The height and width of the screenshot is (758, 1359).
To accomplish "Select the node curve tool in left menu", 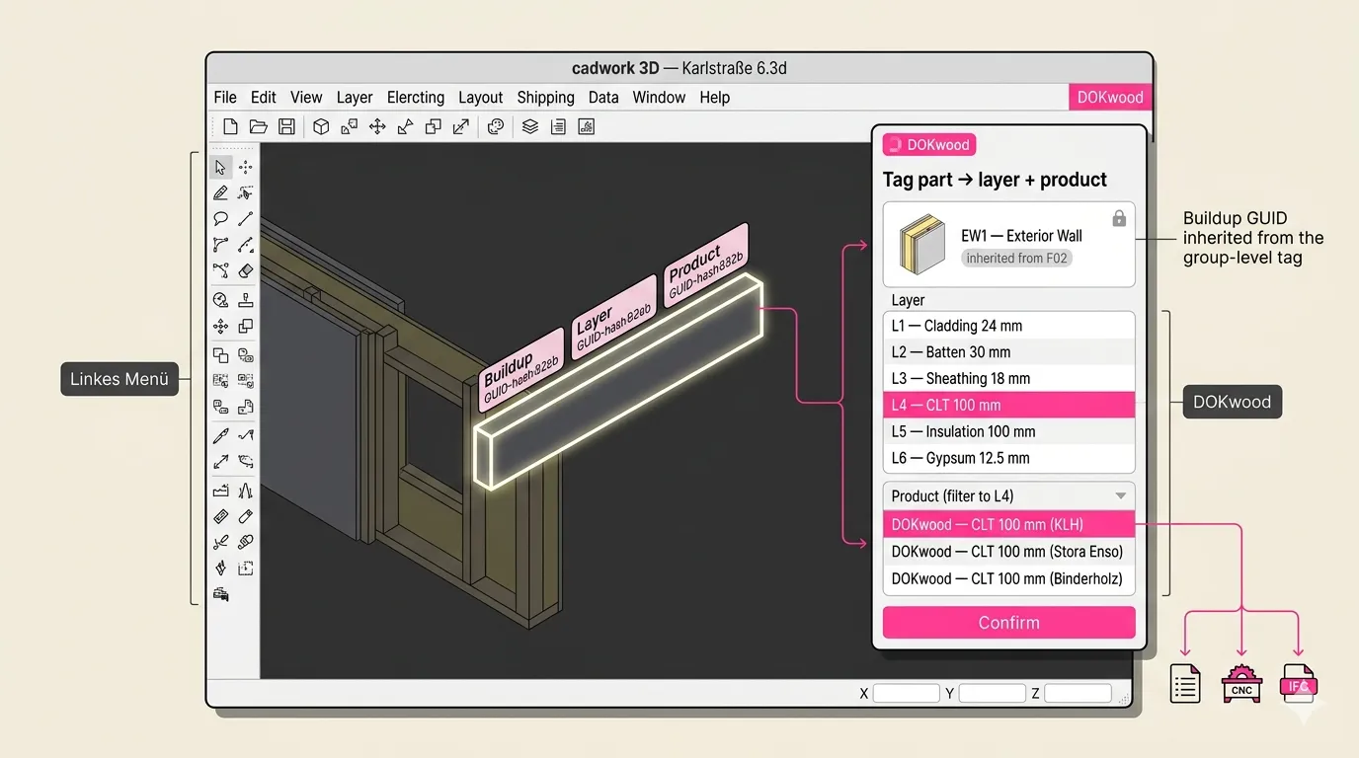I will click(220, 245).
